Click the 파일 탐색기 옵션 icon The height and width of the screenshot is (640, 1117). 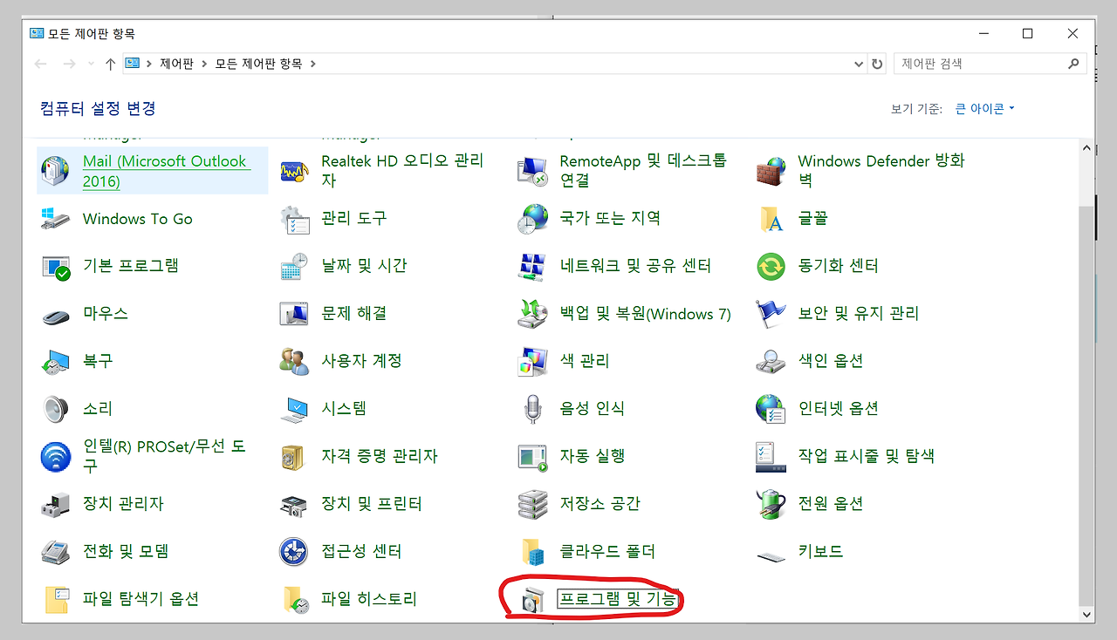(x=55, y=599)
